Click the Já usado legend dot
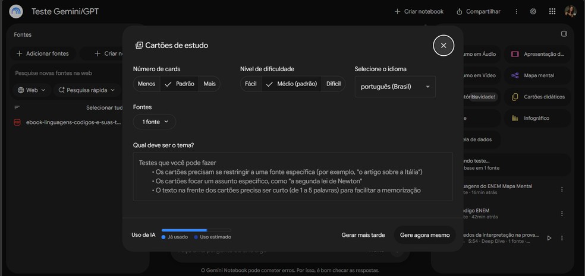Viewport: 585px width, 276px height. coord(163,237)
